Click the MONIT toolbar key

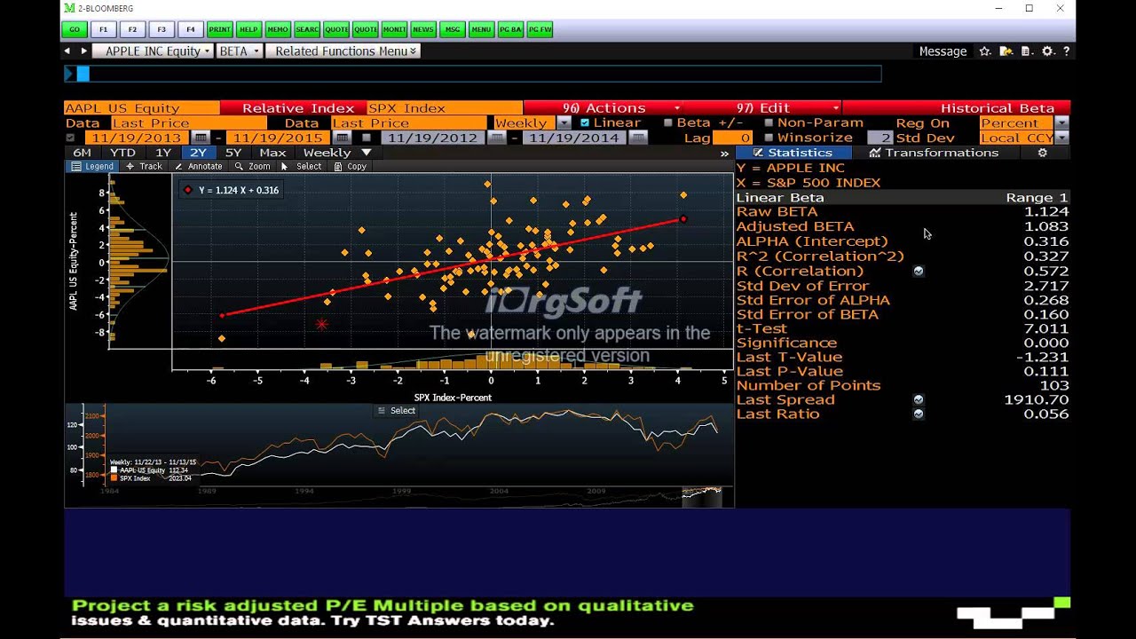tap(394, 29)
